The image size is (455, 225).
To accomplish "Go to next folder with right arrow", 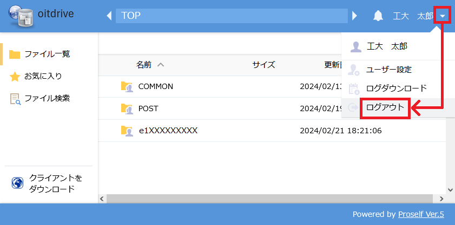I will tap(355, 16).
